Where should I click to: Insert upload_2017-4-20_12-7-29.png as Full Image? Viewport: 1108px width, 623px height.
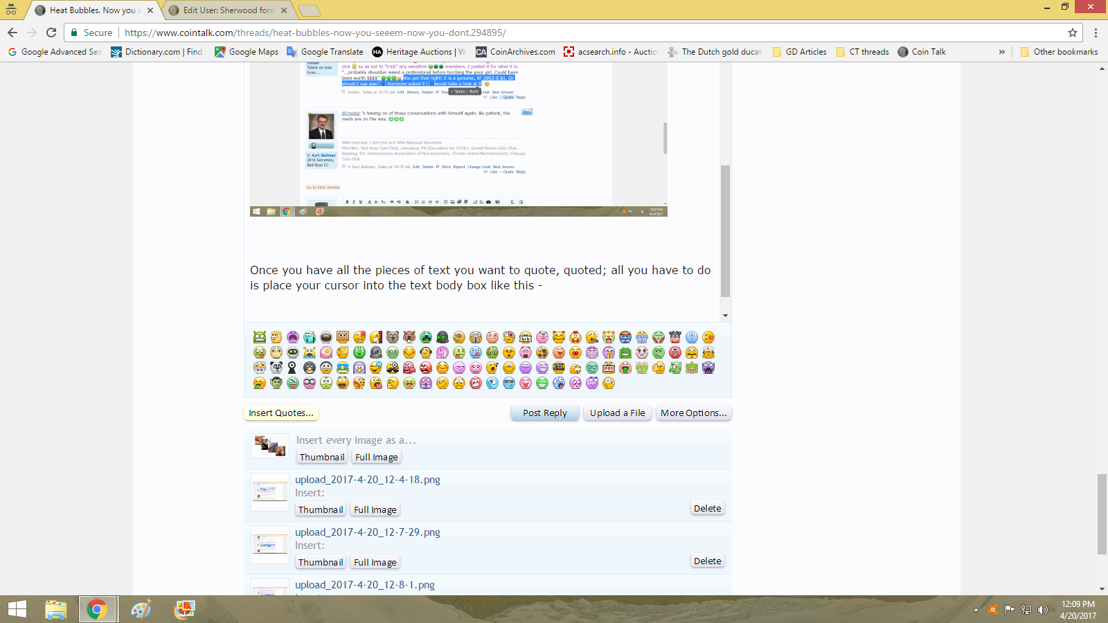(375, 563)
